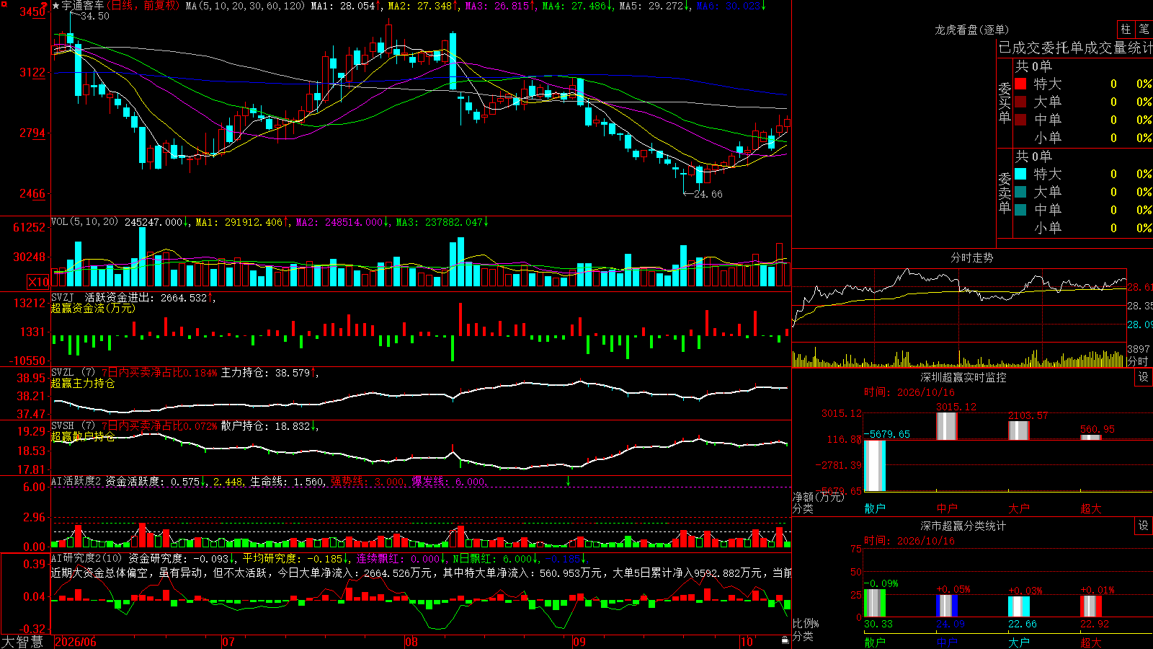Click the 分时走势 panel title
This screenshot has width=1153, height=649.
972,257
